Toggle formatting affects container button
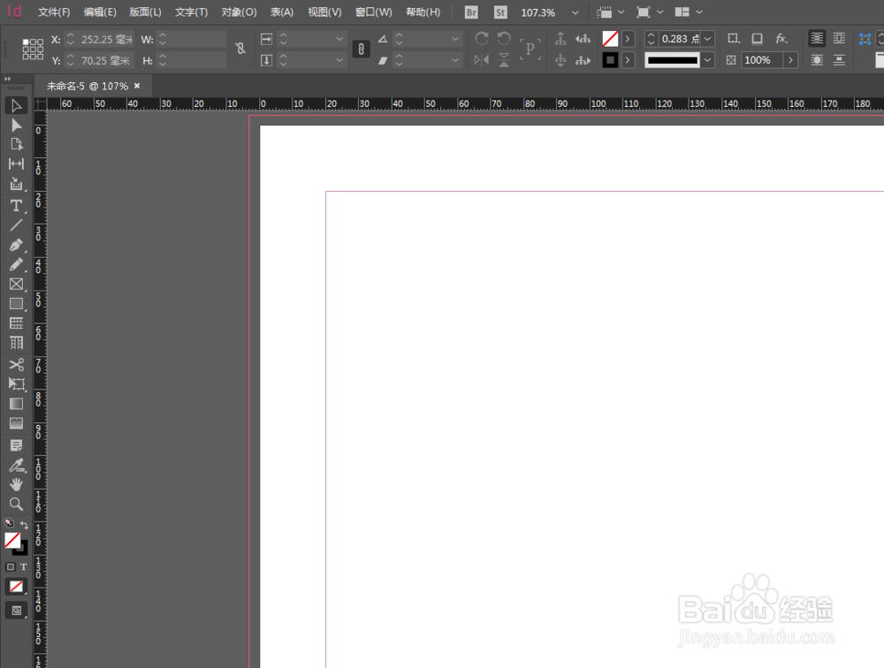Screen dimensions: 884x668 (x=10, y=566)
